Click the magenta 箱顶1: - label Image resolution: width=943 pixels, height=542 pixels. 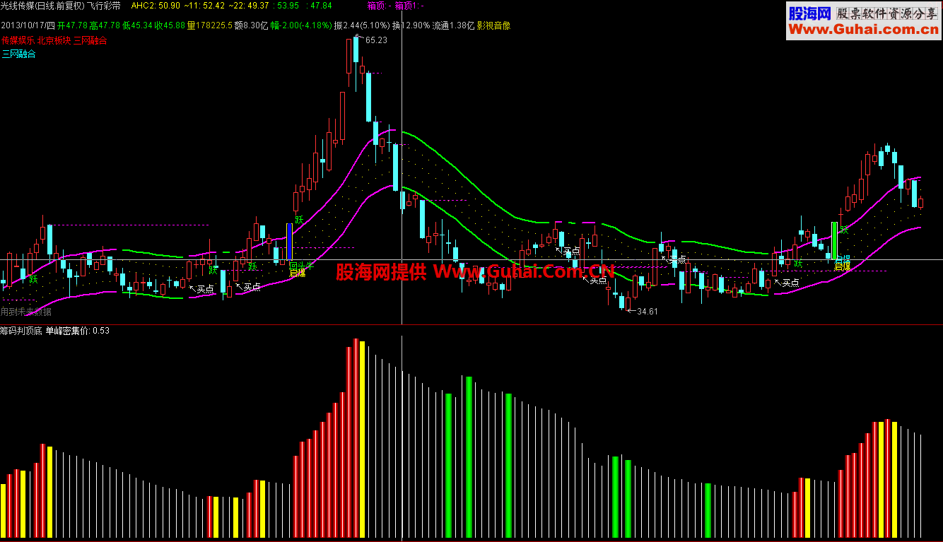[409, 6]
